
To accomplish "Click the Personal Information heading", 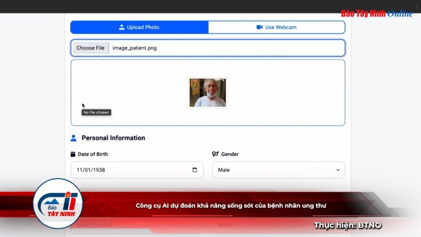I will [113, 138].
